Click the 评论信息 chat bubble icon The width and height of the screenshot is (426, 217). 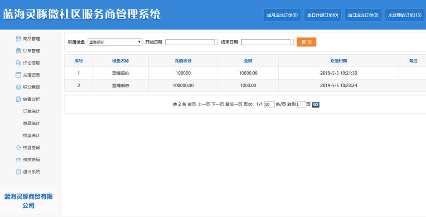[18, 63]
